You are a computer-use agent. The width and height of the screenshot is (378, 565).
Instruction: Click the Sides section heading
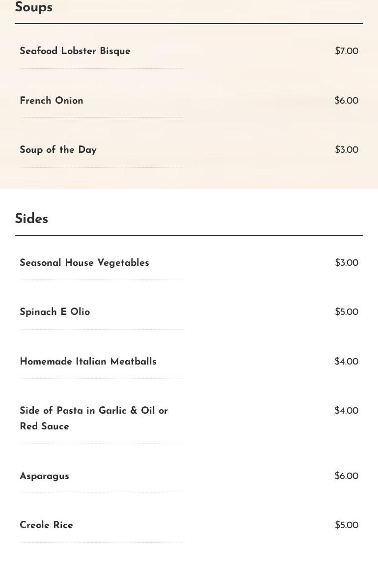click(x=31, y=219)
